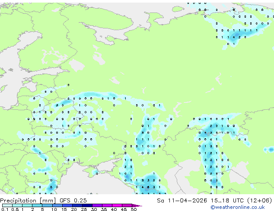Click the '35' legend scale label
274x211 pixels.
(x=104, y=209)
